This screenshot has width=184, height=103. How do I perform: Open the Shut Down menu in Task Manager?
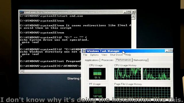point(116,55)
